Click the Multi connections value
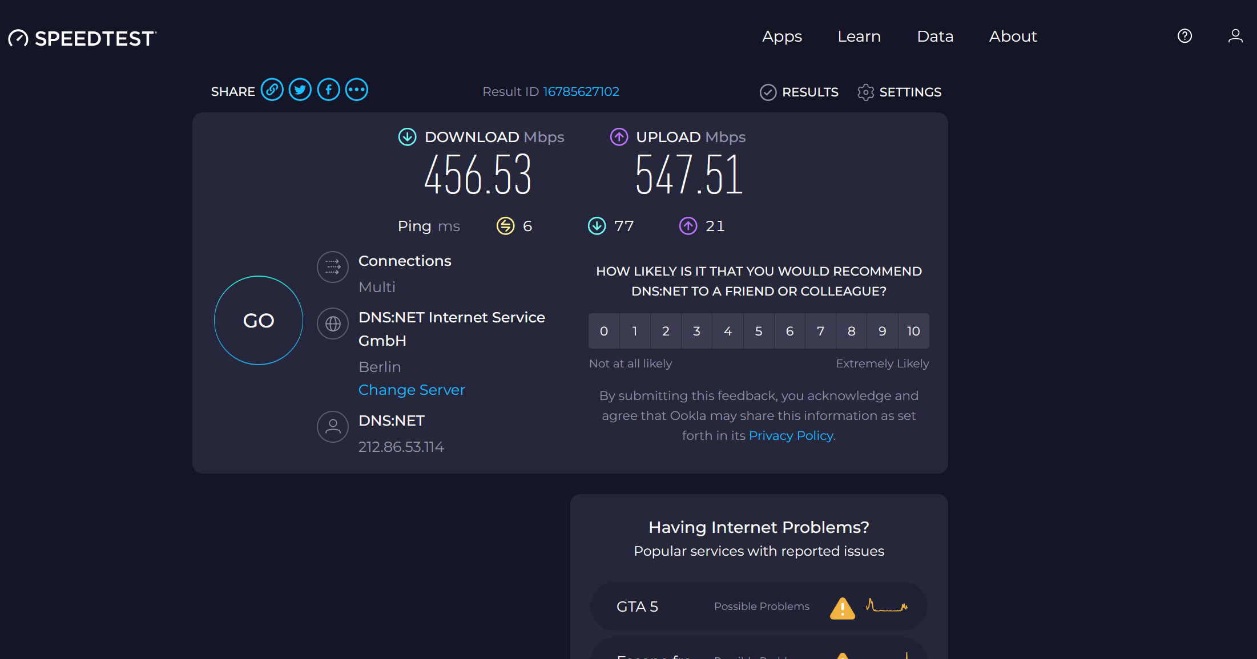Screen dimensions: 1257x659 (x=377, y=287)
